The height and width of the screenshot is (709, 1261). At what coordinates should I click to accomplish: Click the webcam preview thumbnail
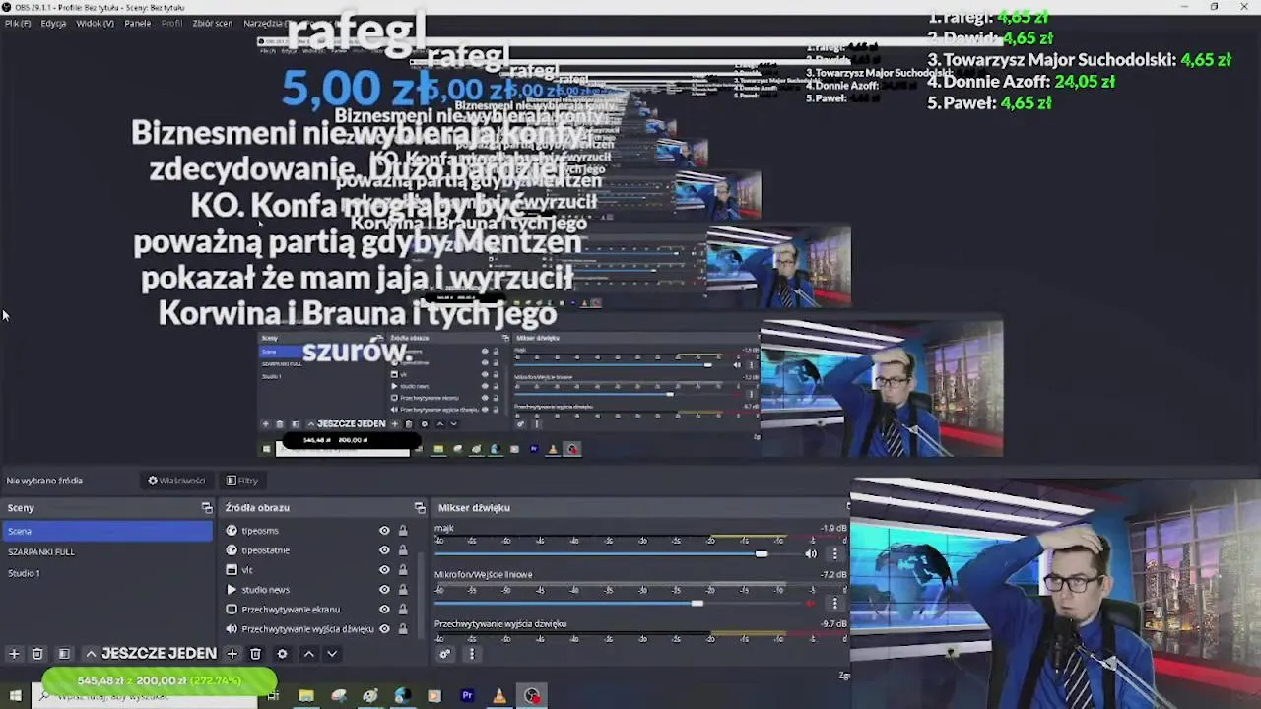pos(1055,593)
